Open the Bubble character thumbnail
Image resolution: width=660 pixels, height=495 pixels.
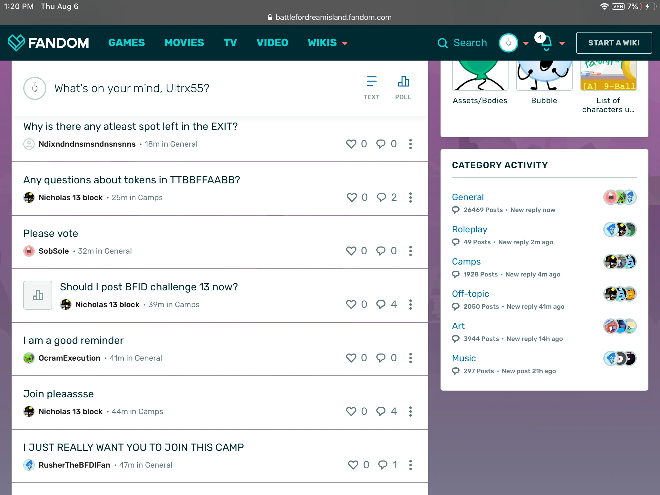click(544, 77)
